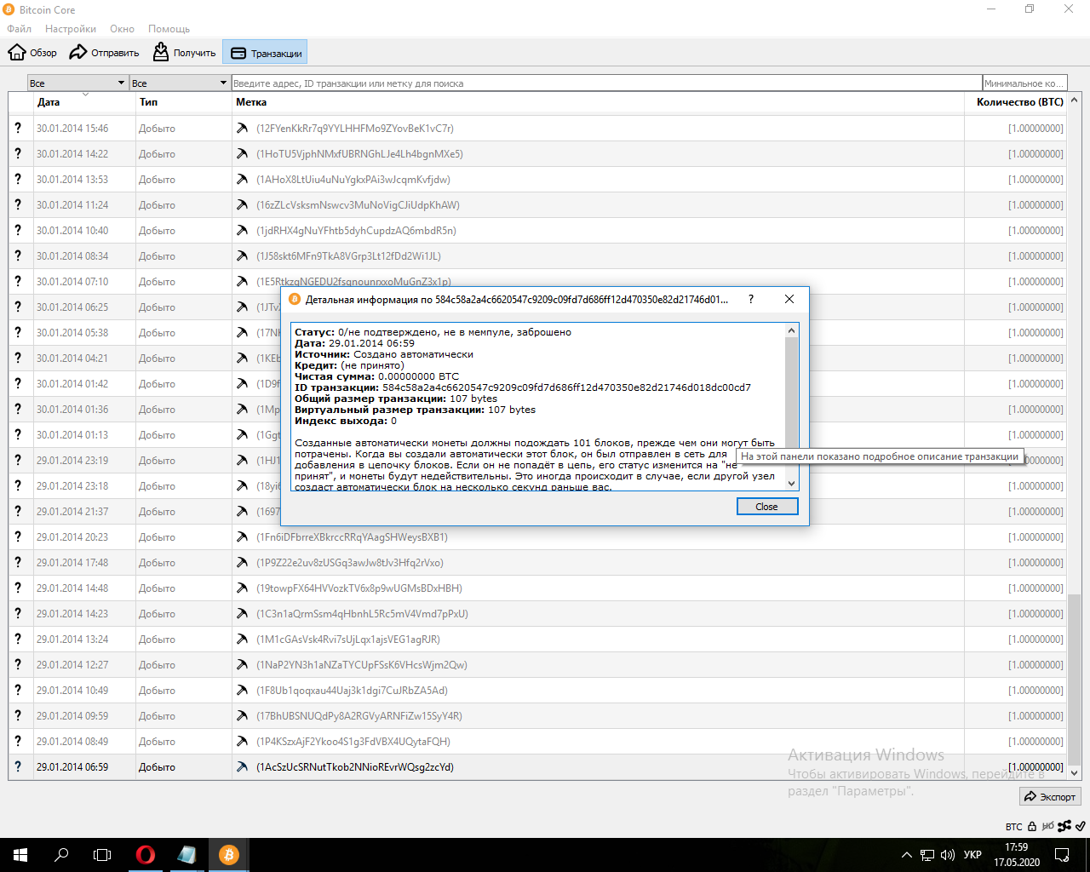
Task: Close the transaction details dialog with X
Action: pos(789,299)
